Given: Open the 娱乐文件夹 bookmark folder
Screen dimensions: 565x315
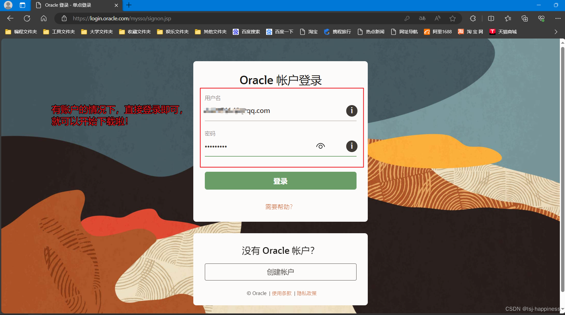Looking at the screenshot, I should [x=173, y=32].
